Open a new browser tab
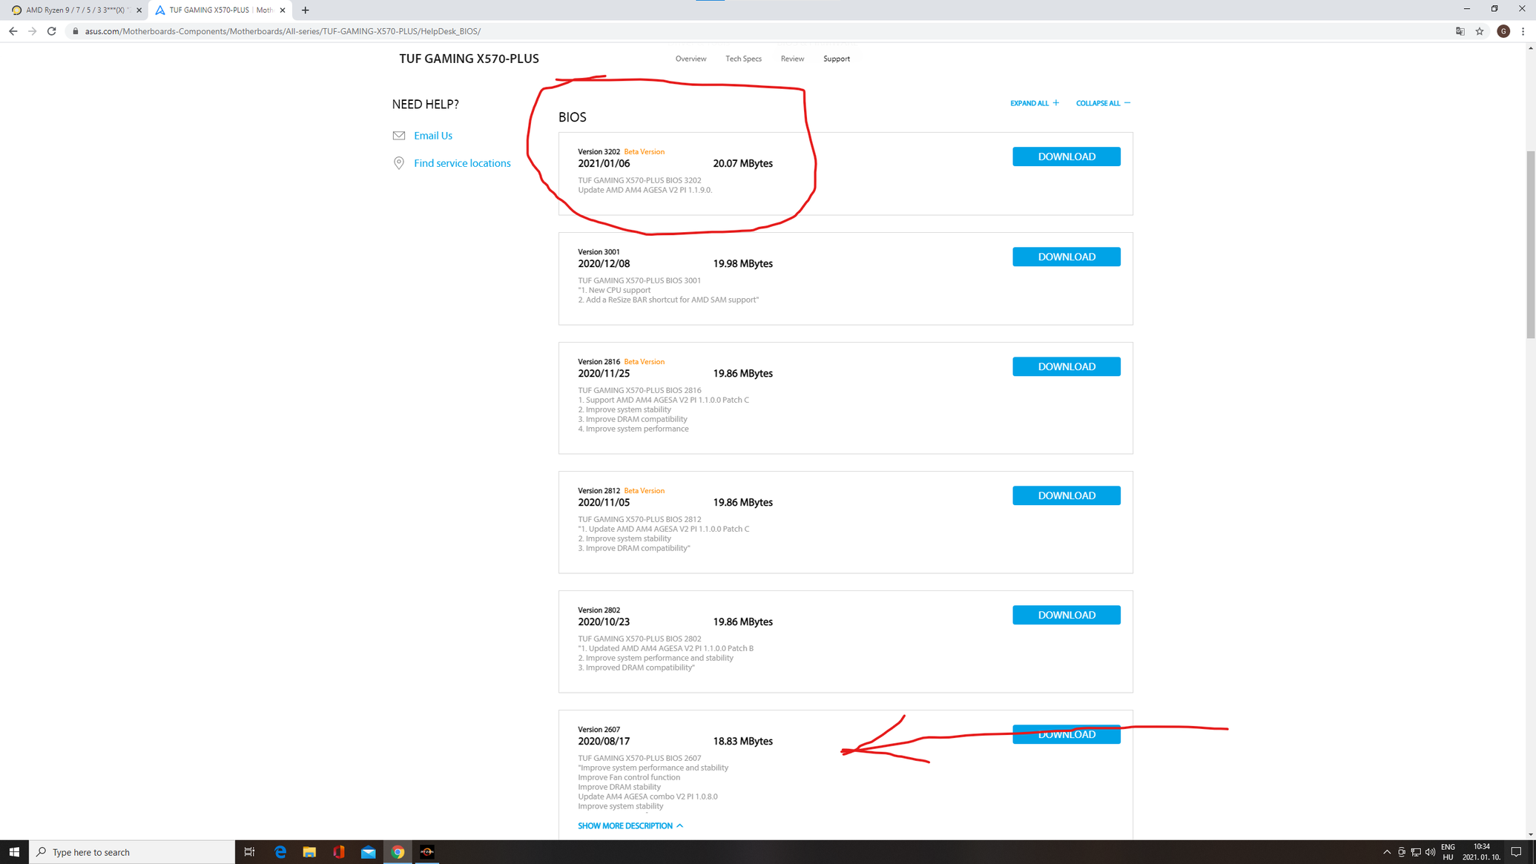Viewport: 1536px width, 864px height. point(306,10)
